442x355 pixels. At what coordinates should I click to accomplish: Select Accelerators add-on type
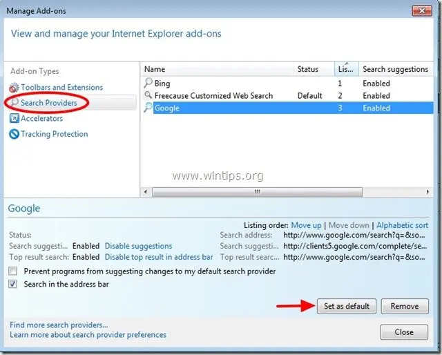[41, 118]
